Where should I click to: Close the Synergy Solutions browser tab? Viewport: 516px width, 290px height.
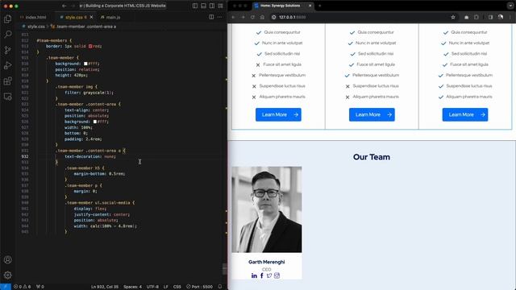(310, 6)
